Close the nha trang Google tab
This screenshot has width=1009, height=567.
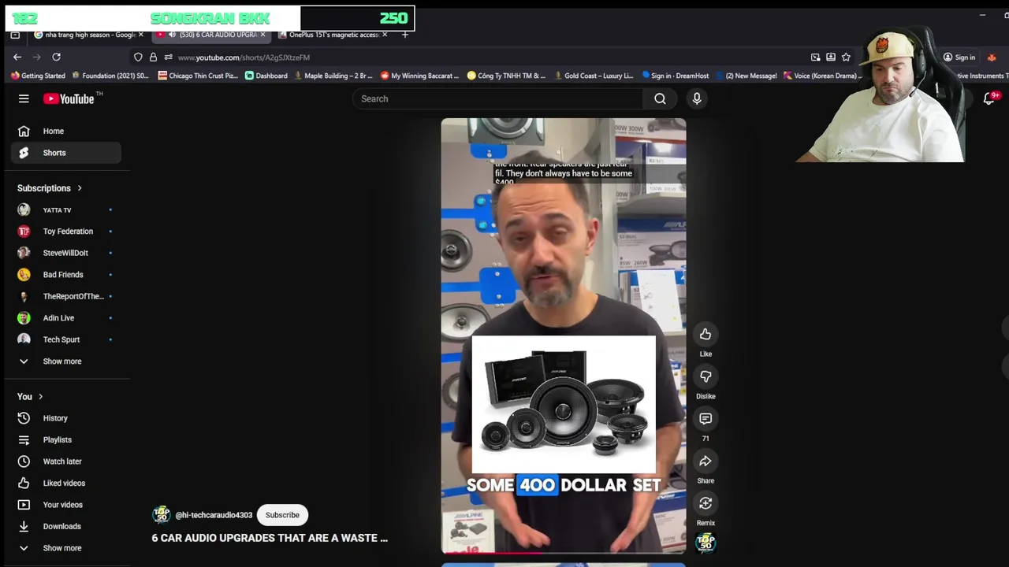(141, 35)
